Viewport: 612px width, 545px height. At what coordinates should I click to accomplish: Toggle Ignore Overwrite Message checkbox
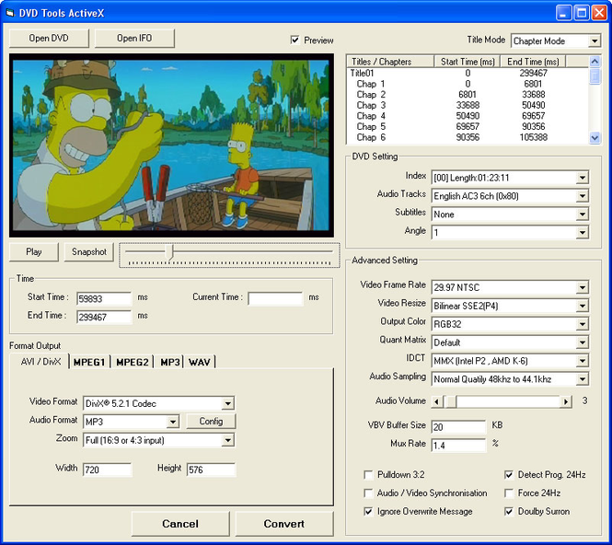pos(368,512)
